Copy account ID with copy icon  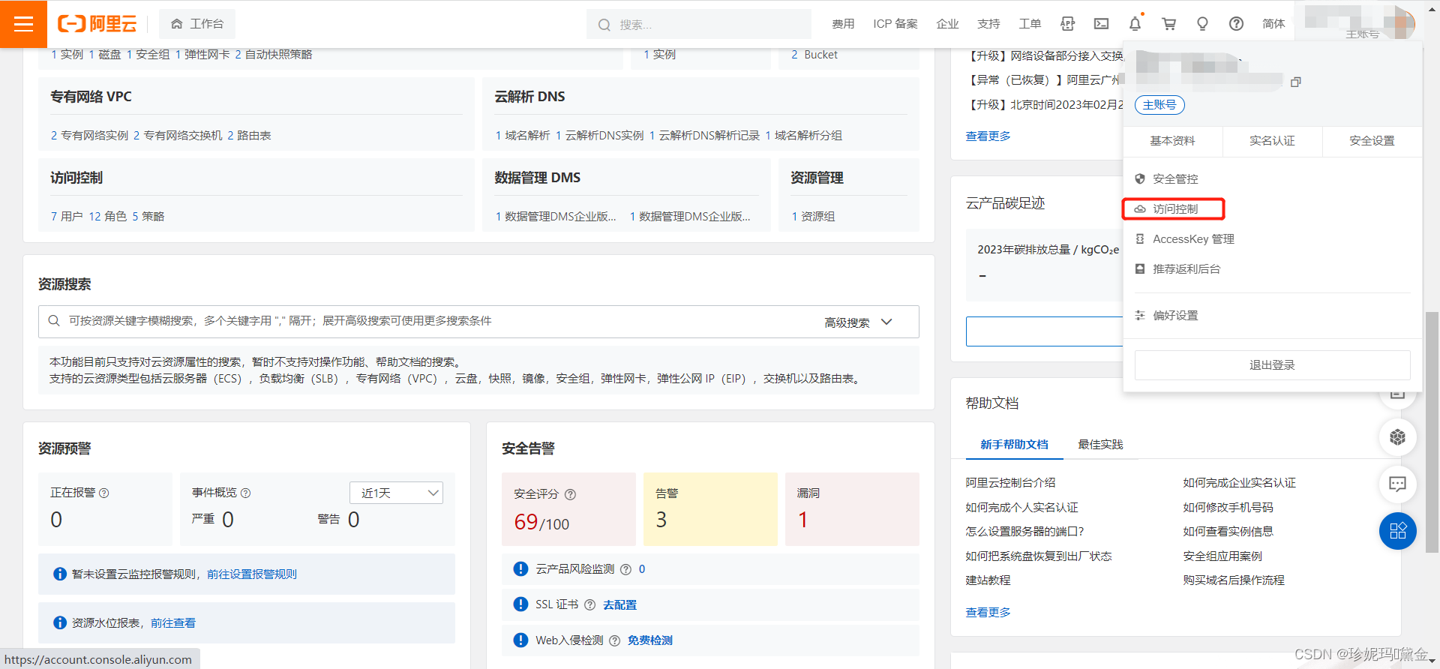tap(1295, 82)
